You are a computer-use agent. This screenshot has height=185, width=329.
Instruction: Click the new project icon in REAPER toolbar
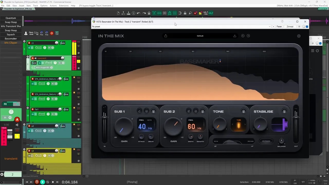pos(118,13)
